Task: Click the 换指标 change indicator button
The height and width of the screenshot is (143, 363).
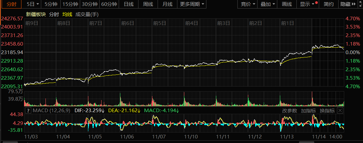Action: point(327,111)
